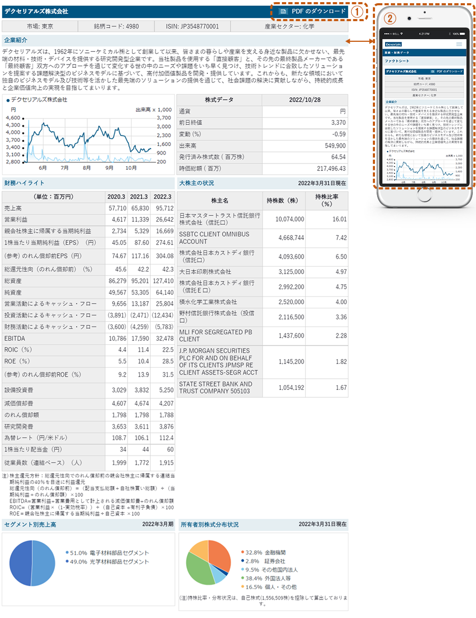The image size is (476, 618).
Task: Click the 2022/10/28 date header
Action: pyautogui.click(x=305, y=100)
